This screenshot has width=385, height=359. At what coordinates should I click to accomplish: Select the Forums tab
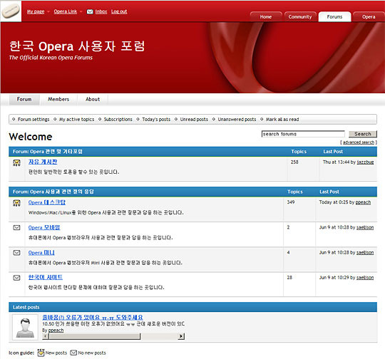pos(334,16)
